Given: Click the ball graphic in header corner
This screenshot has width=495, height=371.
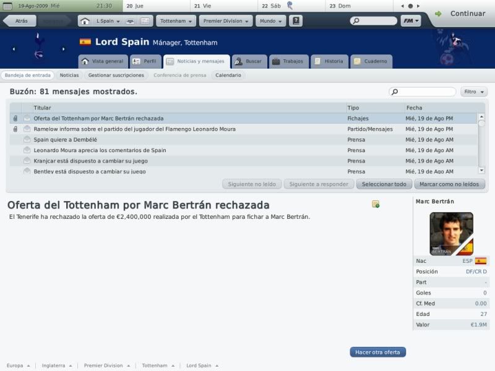Looking at the screenshot, I should click(x=447, y=59).
